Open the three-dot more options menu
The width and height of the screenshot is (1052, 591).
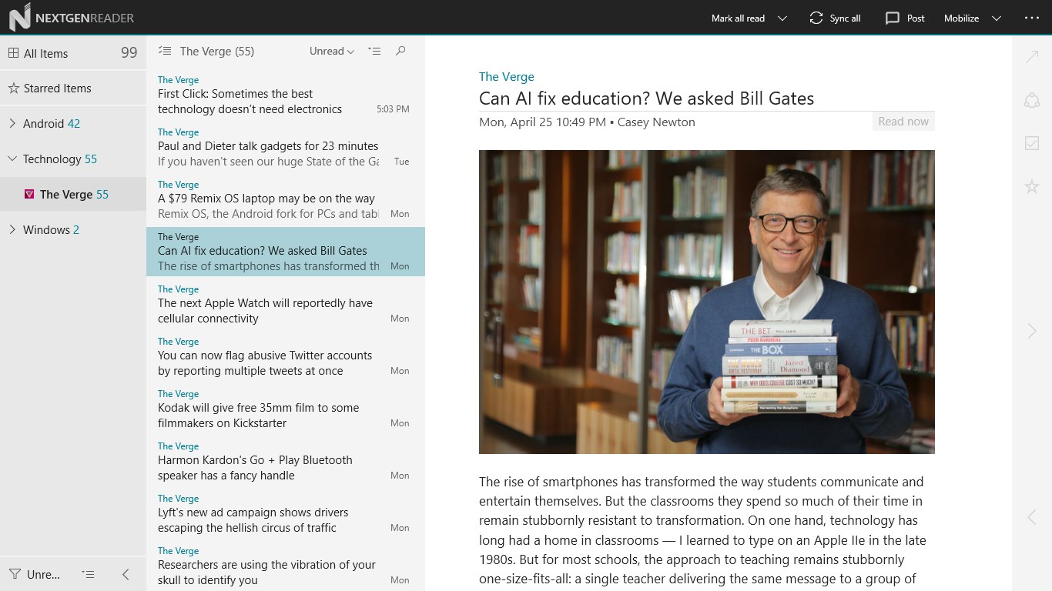click(x=1032, y=18)
